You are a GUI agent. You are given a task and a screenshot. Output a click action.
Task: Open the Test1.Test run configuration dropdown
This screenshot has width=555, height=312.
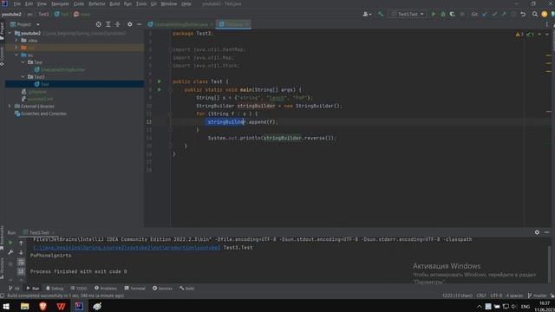tap(408, 14)
